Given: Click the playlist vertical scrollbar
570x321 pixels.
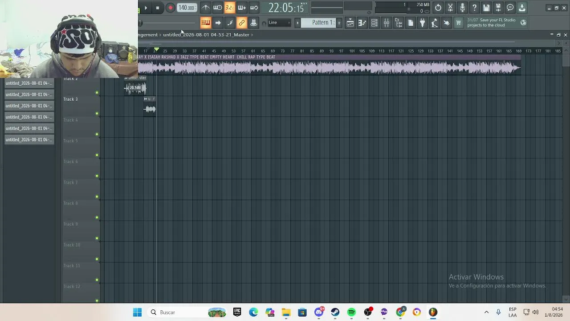Looking at the screenshot, I should click(x=566, y=60).
